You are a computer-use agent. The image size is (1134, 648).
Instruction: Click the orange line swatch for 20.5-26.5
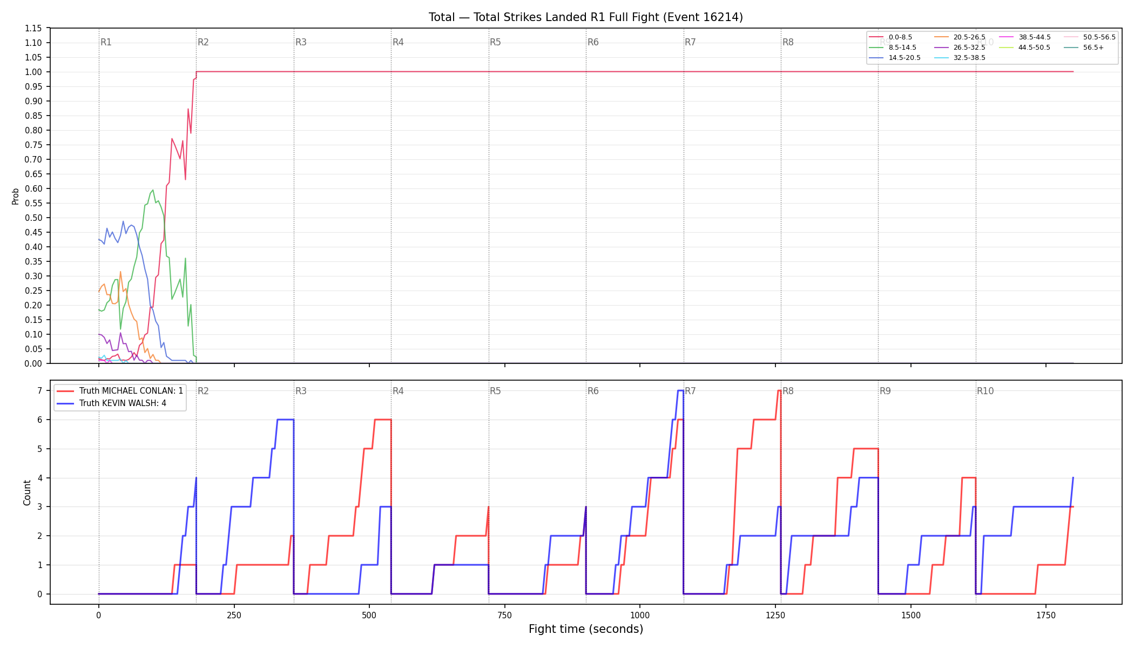(x=941, y=37)
